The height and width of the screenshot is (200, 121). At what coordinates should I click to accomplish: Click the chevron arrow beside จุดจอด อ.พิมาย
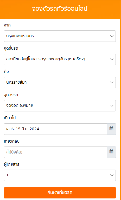pyautogui.click(x=112, y=106)
